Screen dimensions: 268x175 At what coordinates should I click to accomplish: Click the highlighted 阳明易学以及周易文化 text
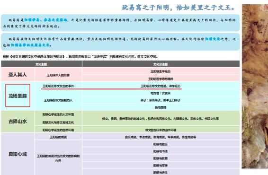(30, 45)
